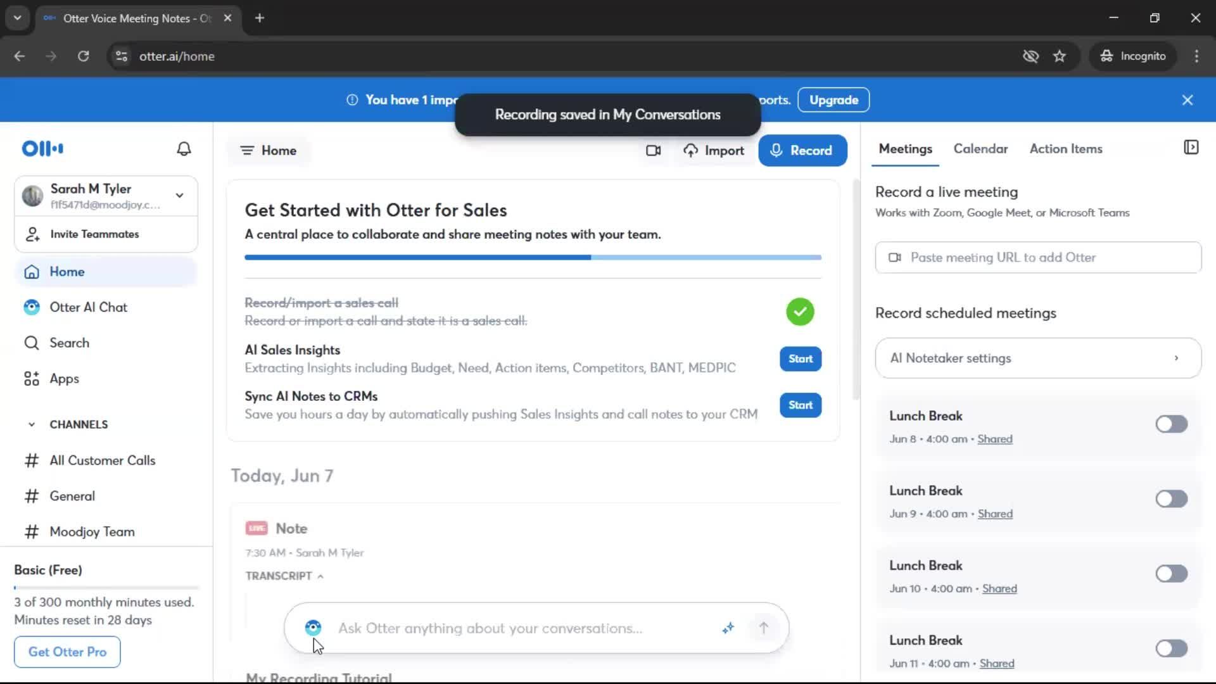Click the send arrow in chat box
This screenshot has width=1216, height=684.
click(x=764, y=628)
